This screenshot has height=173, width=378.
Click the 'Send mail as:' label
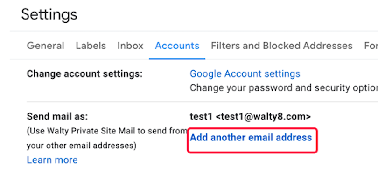point(57,117)
